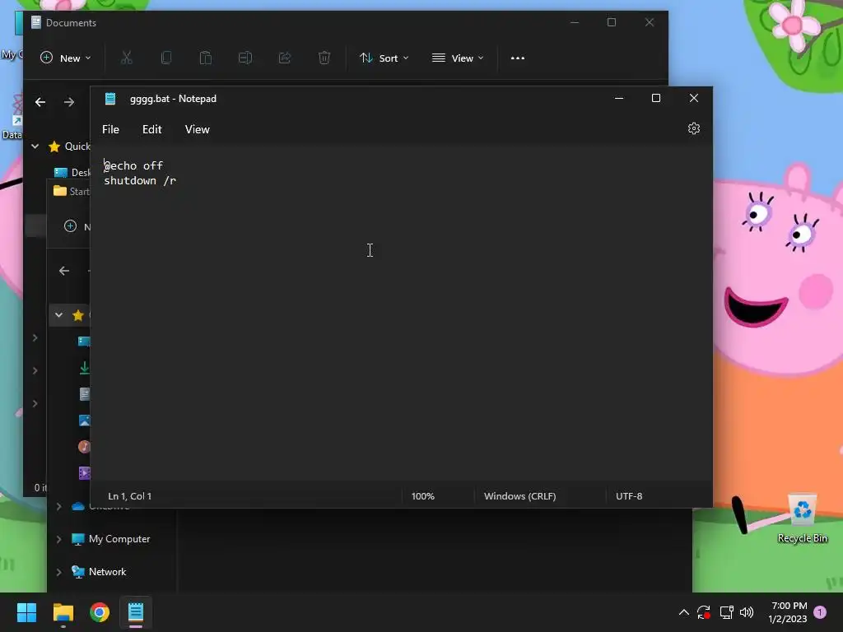
Task: Click the 'shutdown /r' line in Notepad
Action: point(140,181)
